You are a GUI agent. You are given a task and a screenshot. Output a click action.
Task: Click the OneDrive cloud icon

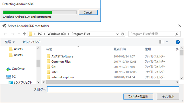click(8, 69)
